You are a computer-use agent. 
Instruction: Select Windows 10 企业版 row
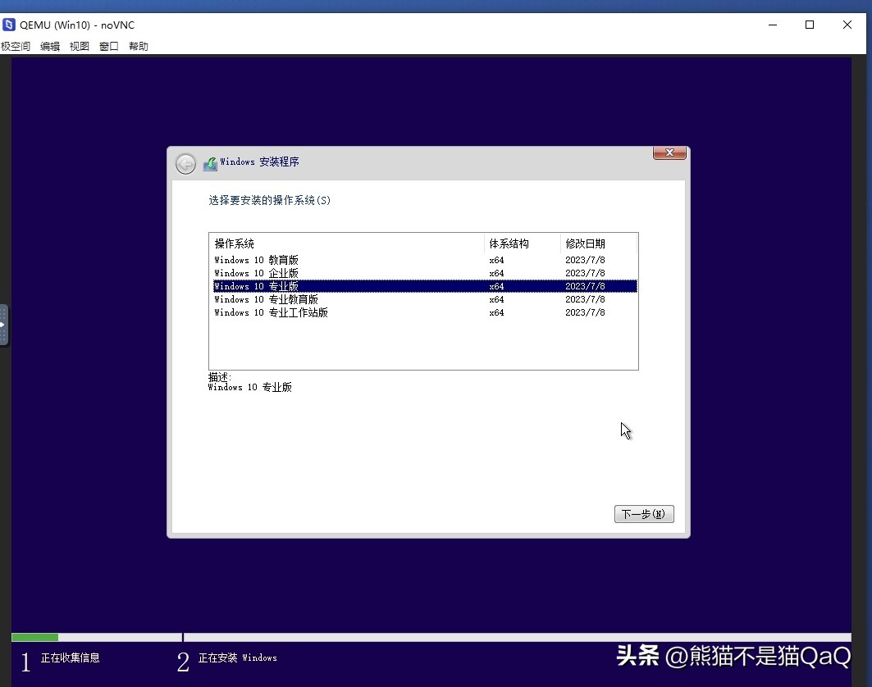(426, 273)
